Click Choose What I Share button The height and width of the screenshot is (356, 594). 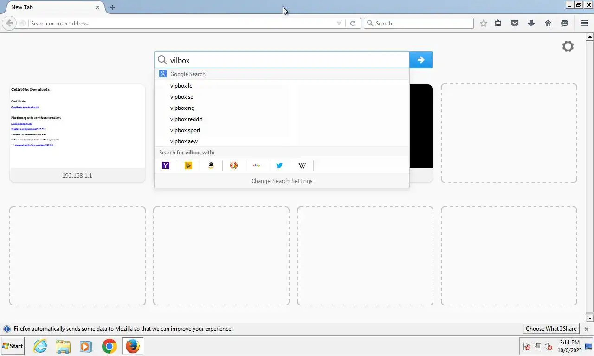pos(551,329)
